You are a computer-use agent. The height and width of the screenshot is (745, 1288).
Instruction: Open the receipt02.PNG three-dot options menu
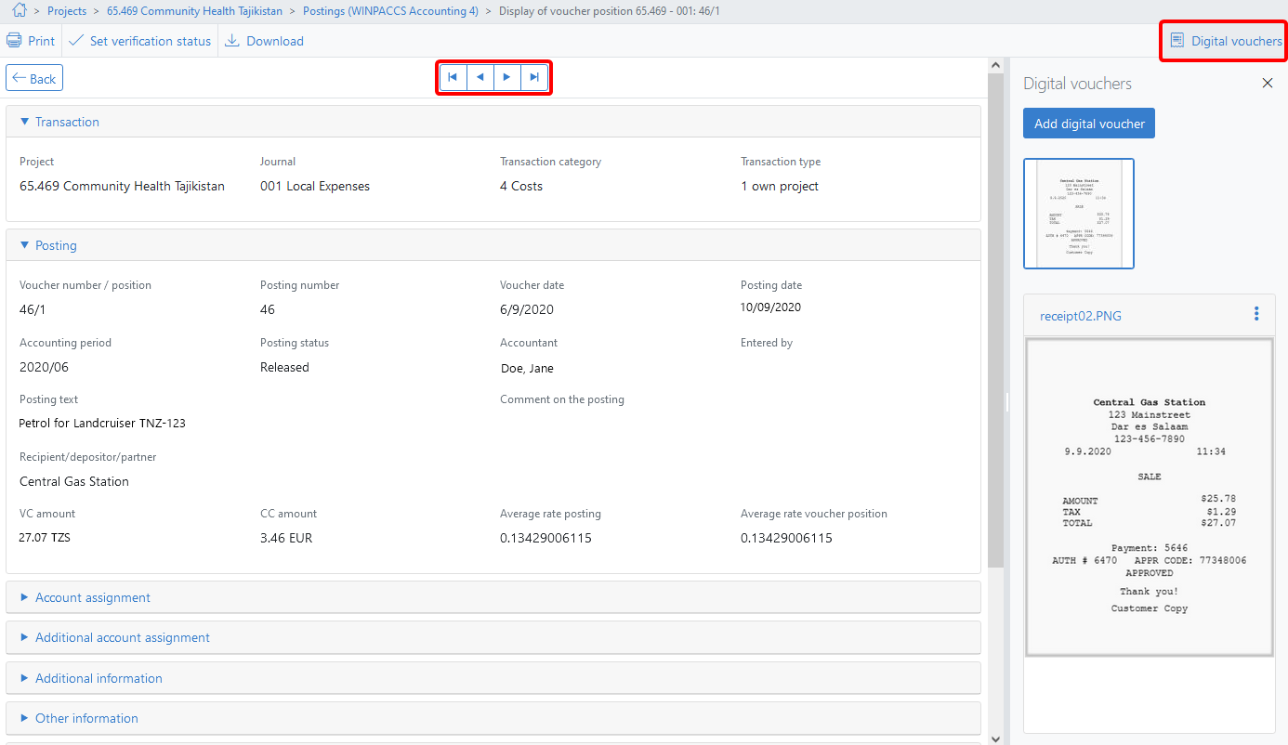click(1256, 314)
